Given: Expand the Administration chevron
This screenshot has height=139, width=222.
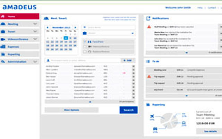Looking at the screenshot, I should pos(35,62).
